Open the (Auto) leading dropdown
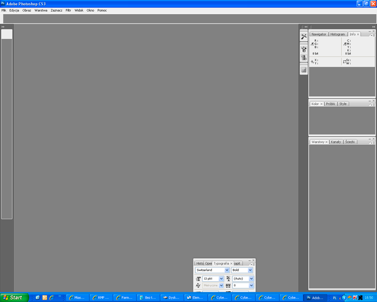377x302 pixels. [x=251, y=279]
